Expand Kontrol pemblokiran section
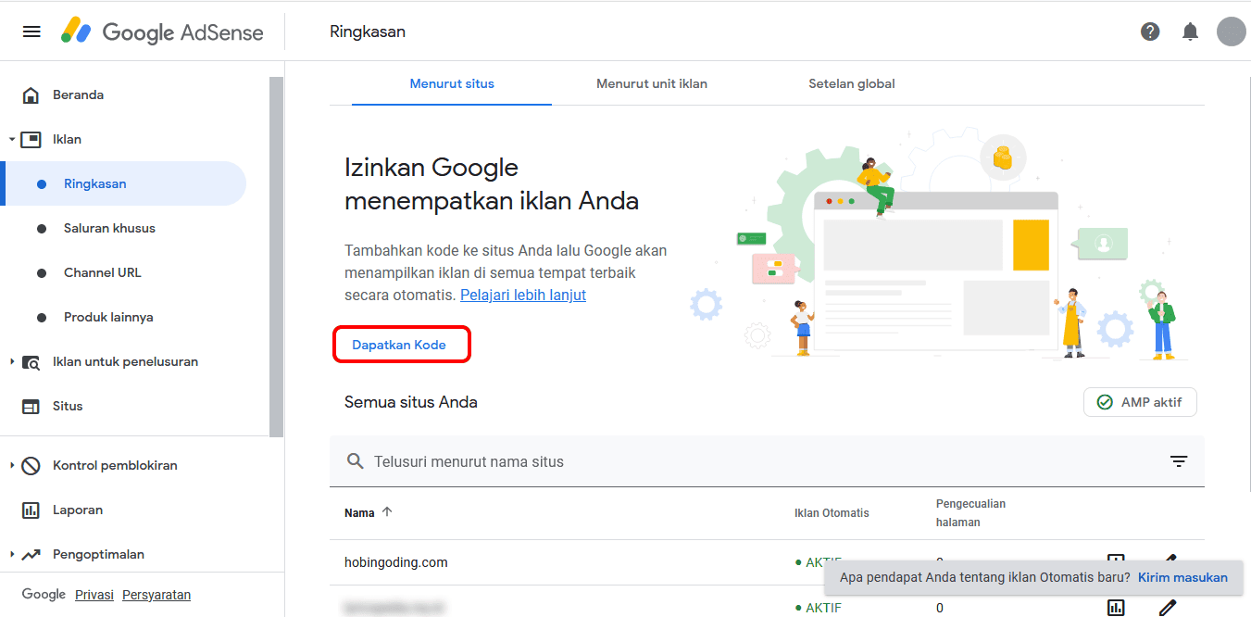 (x=11, y=465)
